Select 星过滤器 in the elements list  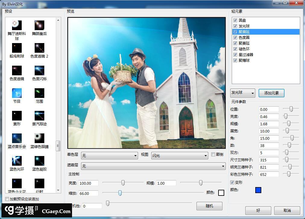click(x=246, y=55)
